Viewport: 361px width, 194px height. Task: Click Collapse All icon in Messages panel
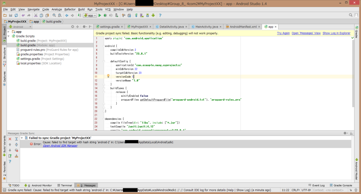(x=16, y=145)
